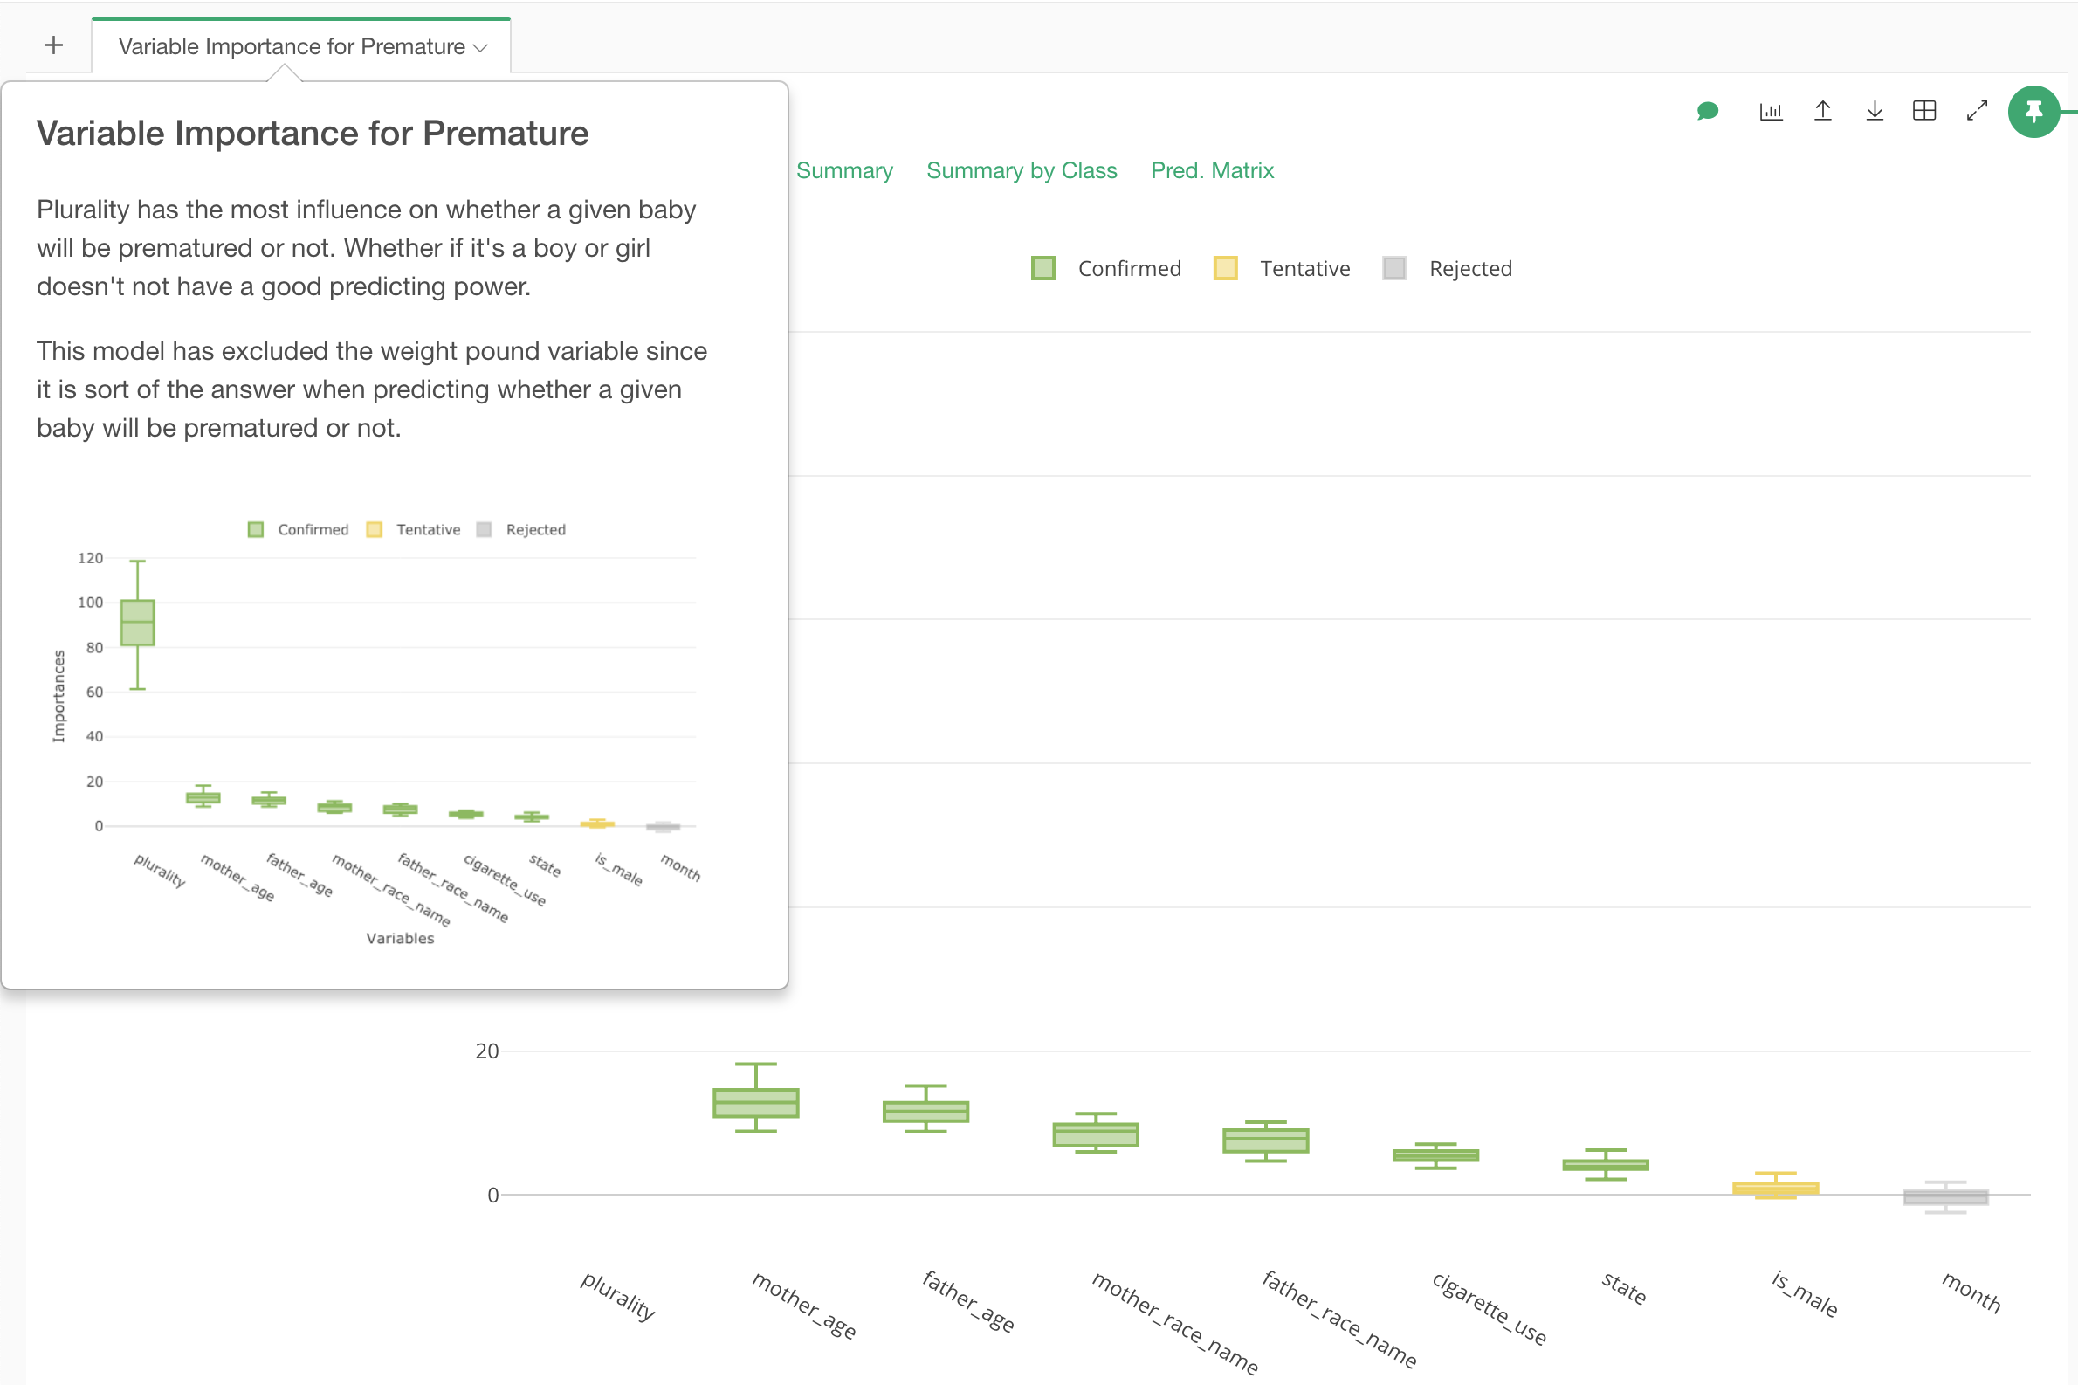Click the download arrow icon

point(1874,111)
